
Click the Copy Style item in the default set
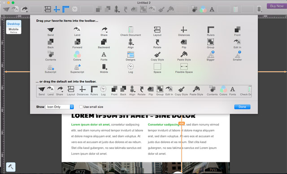181,91
